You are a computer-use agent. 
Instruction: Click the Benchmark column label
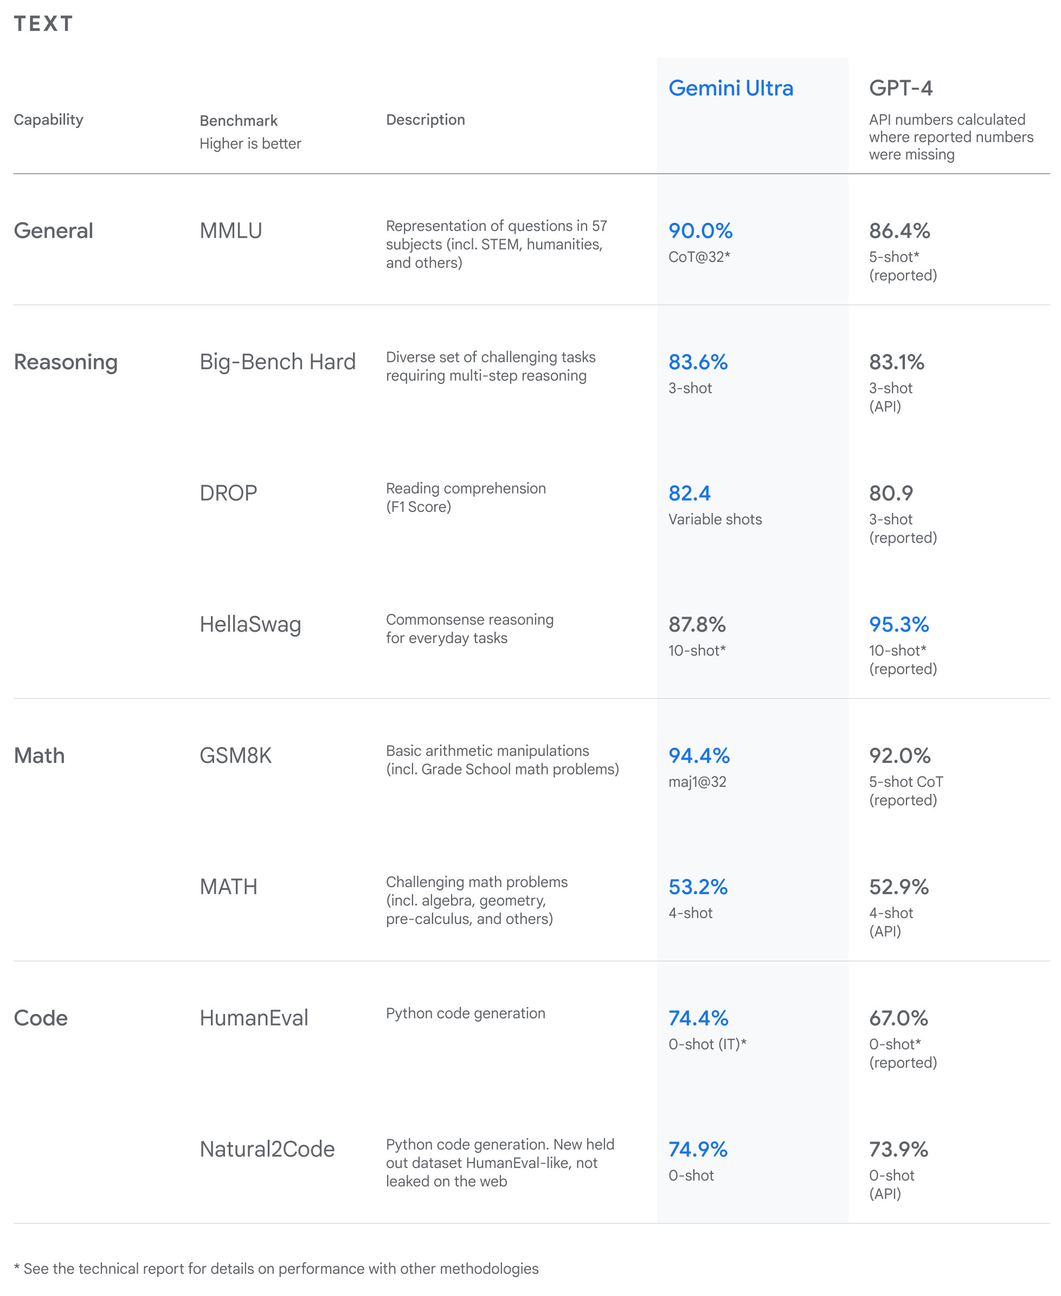tap(239, 120)
